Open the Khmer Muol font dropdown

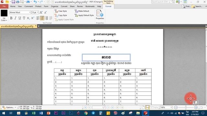(x=30, y=12)
